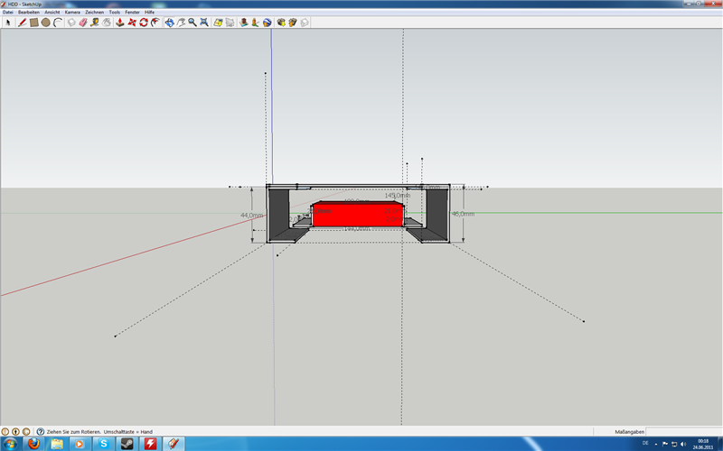
Task: Click the second round status bar icon
Action: [x=15, y=432]
